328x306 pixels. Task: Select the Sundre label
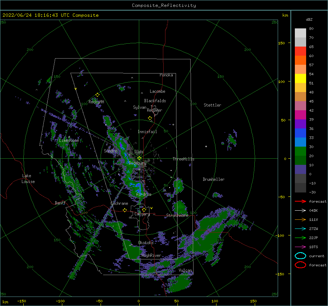pos(110,151)
